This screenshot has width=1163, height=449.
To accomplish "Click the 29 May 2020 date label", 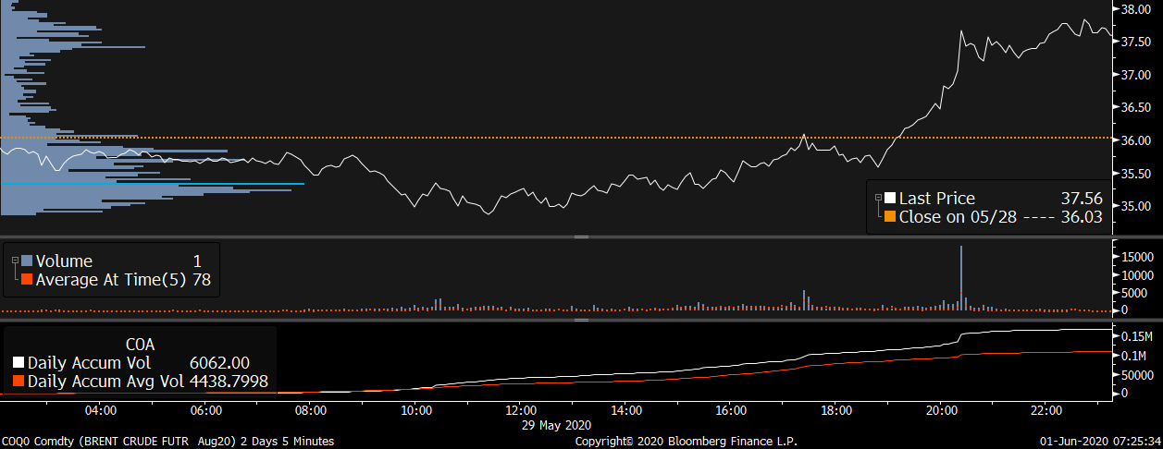I will [554, 424].
